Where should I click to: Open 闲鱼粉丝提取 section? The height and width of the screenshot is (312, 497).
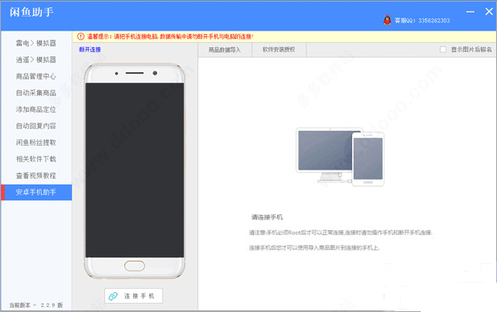click(x=36, y=142)
